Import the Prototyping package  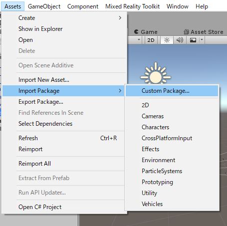172,182
